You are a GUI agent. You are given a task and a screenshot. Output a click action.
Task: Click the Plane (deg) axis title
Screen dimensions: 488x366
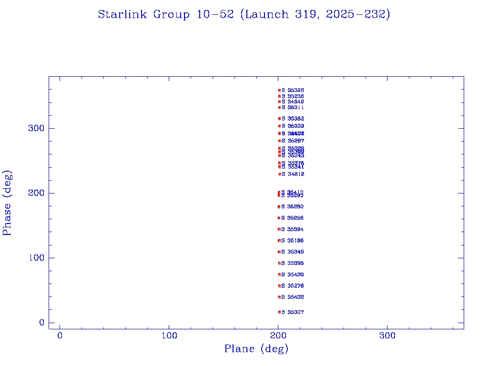[x=256, y=349]
